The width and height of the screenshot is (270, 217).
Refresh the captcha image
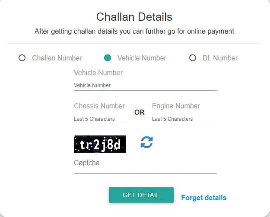(147, 142)
